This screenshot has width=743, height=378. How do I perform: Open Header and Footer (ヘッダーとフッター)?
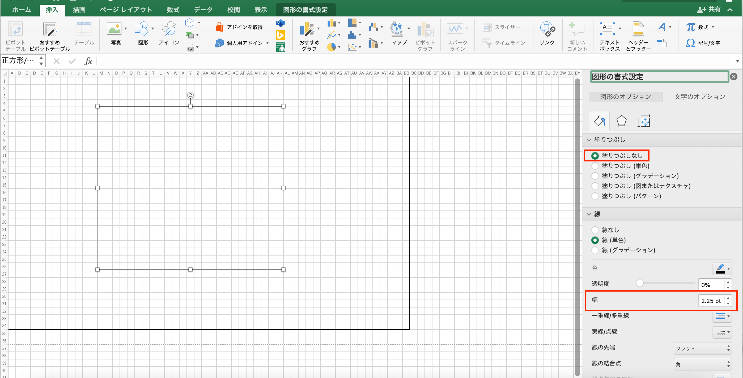pyautogui.click(x=638, y=36)
